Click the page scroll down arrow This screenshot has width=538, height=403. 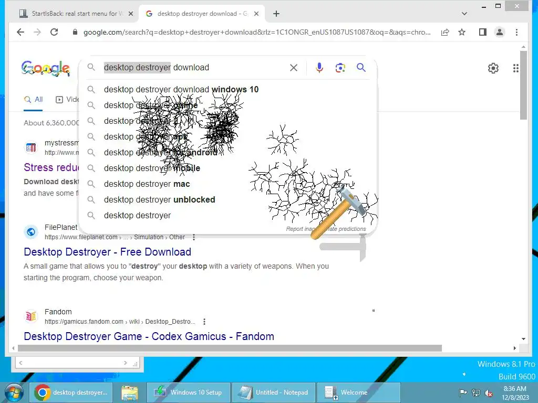(523, 339)
